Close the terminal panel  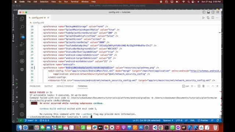click(x=217, y=86)
